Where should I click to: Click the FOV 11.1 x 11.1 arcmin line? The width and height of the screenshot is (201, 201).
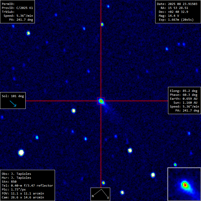23,193
